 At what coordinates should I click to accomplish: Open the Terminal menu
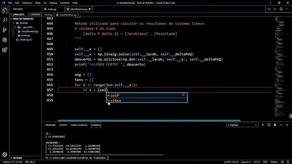[65, 3]
